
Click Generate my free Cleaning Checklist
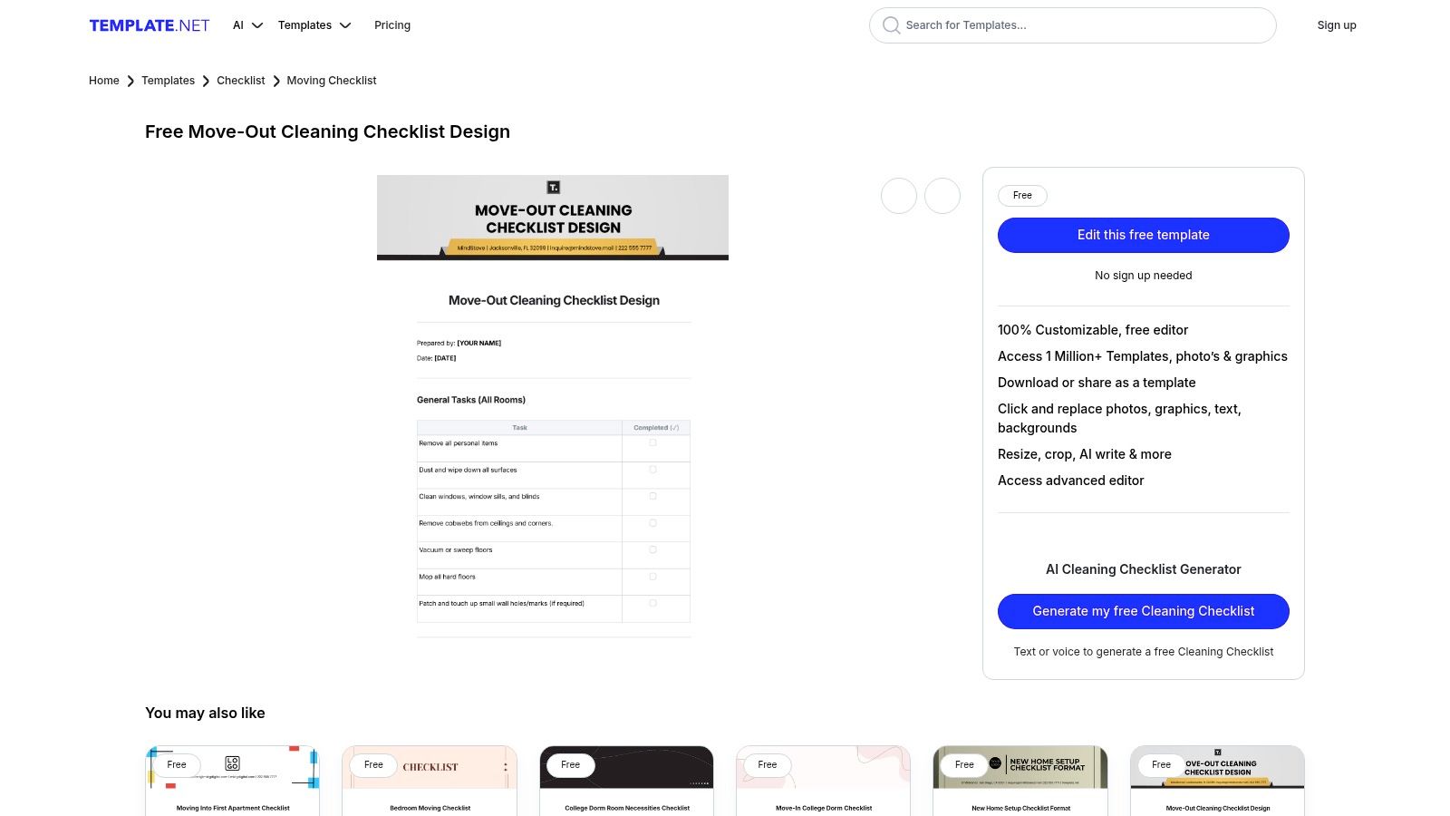[x=1144, y=611]
